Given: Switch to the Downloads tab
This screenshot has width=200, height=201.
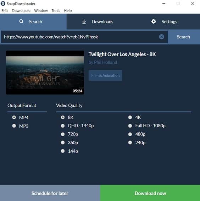Looking at the screenshot, I should click(100, 22).
